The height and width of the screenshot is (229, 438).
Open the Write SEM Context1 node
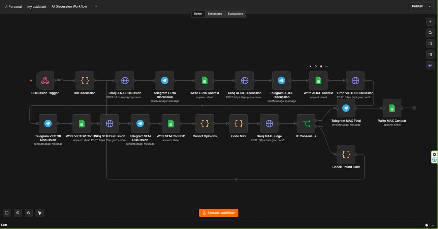(171, 123)
